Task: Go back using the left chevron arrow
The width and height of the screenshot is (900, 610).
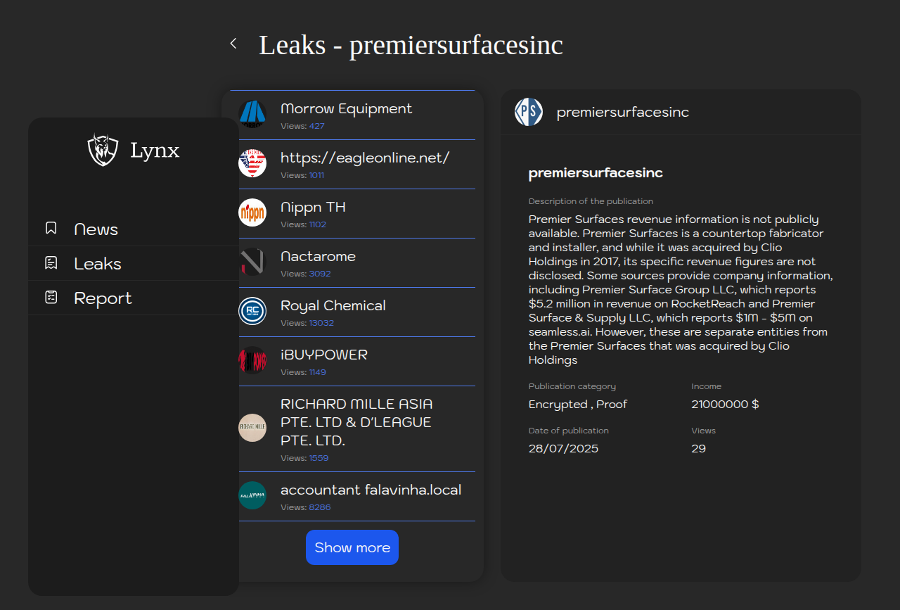Action: (233, 44)
